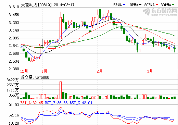Click the RSI_A:32.45 indicator label
Image resolution: width=178 pixels, height=125 pixels.
pos(32,103)
